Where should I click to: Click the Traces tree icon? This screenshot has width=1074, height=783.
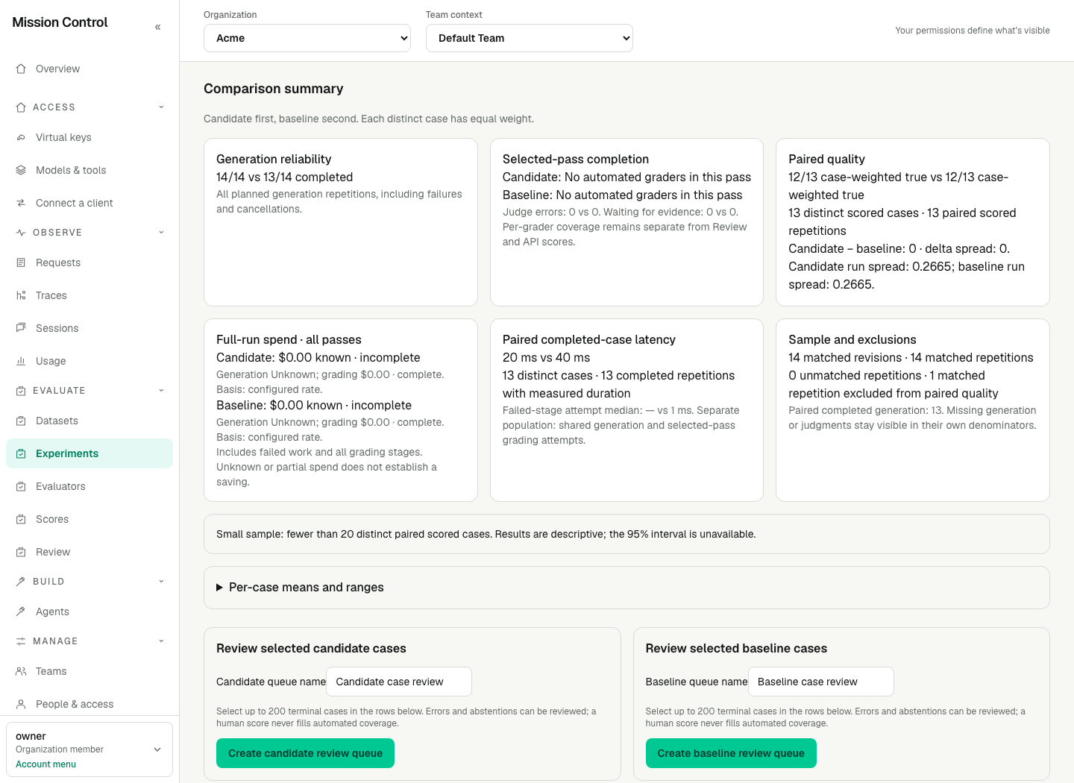point(21,295)
